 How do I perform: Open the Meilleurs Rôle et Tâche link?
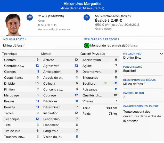coord(101,39)
